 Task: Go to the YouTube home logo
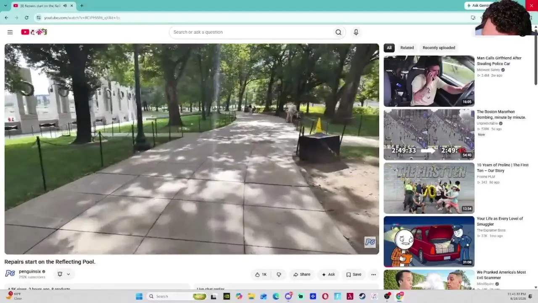point(34,32)
